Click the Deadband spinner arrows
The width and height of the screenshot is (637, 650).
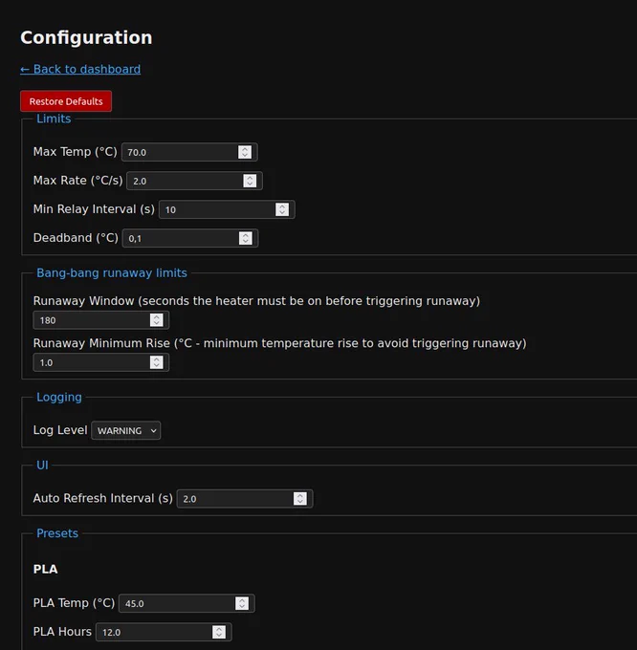[x=246, y=238]
